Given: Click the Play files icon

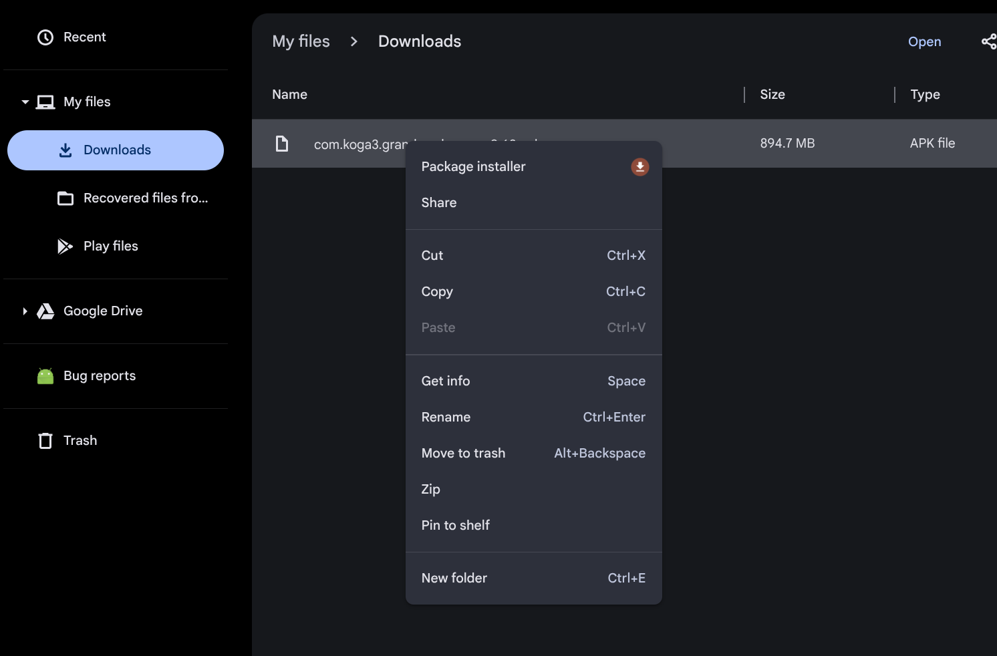Looking at the screenshot, I should tap(65, 247).
